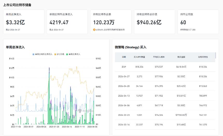Select the 120.23万 total holdings value

click(x=104, y=22)
